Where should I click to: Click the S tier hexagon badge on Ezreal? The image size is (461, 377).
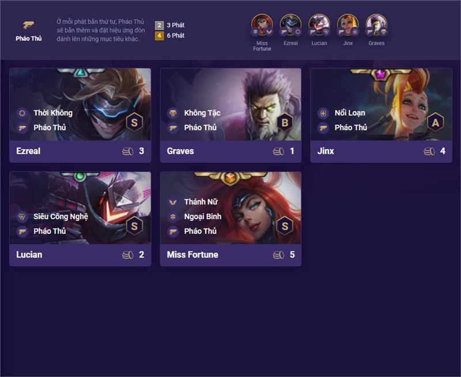[134, 122]
